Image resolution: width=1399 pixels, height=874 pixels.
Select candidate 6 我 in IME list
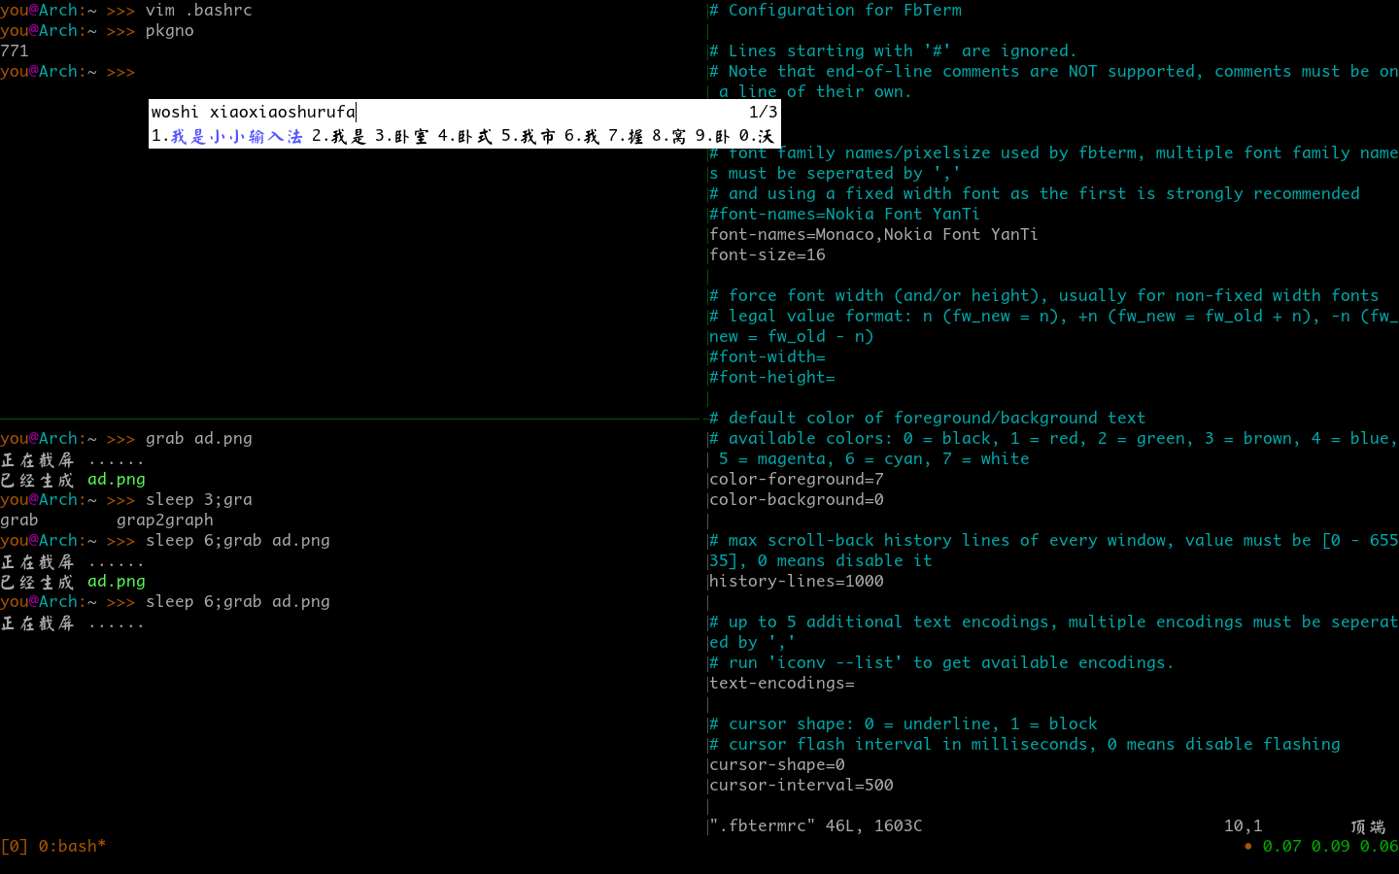point(582,136)
